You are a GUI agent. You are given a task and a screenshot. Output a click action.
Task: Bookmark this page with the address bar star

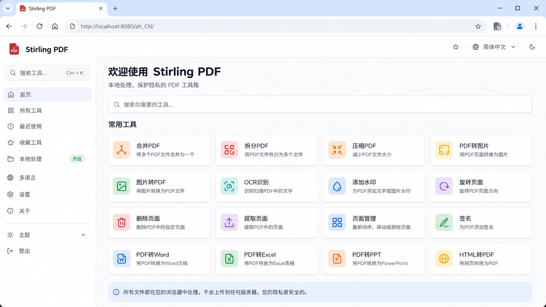[478, 26]
